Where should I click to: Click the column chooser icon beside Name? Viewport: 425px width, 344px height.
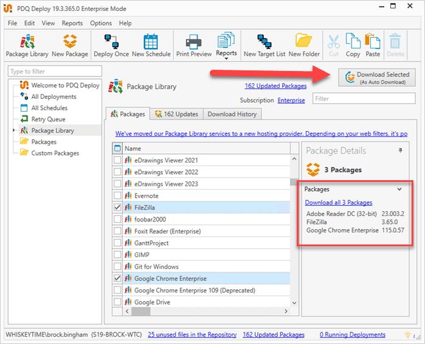117,148
